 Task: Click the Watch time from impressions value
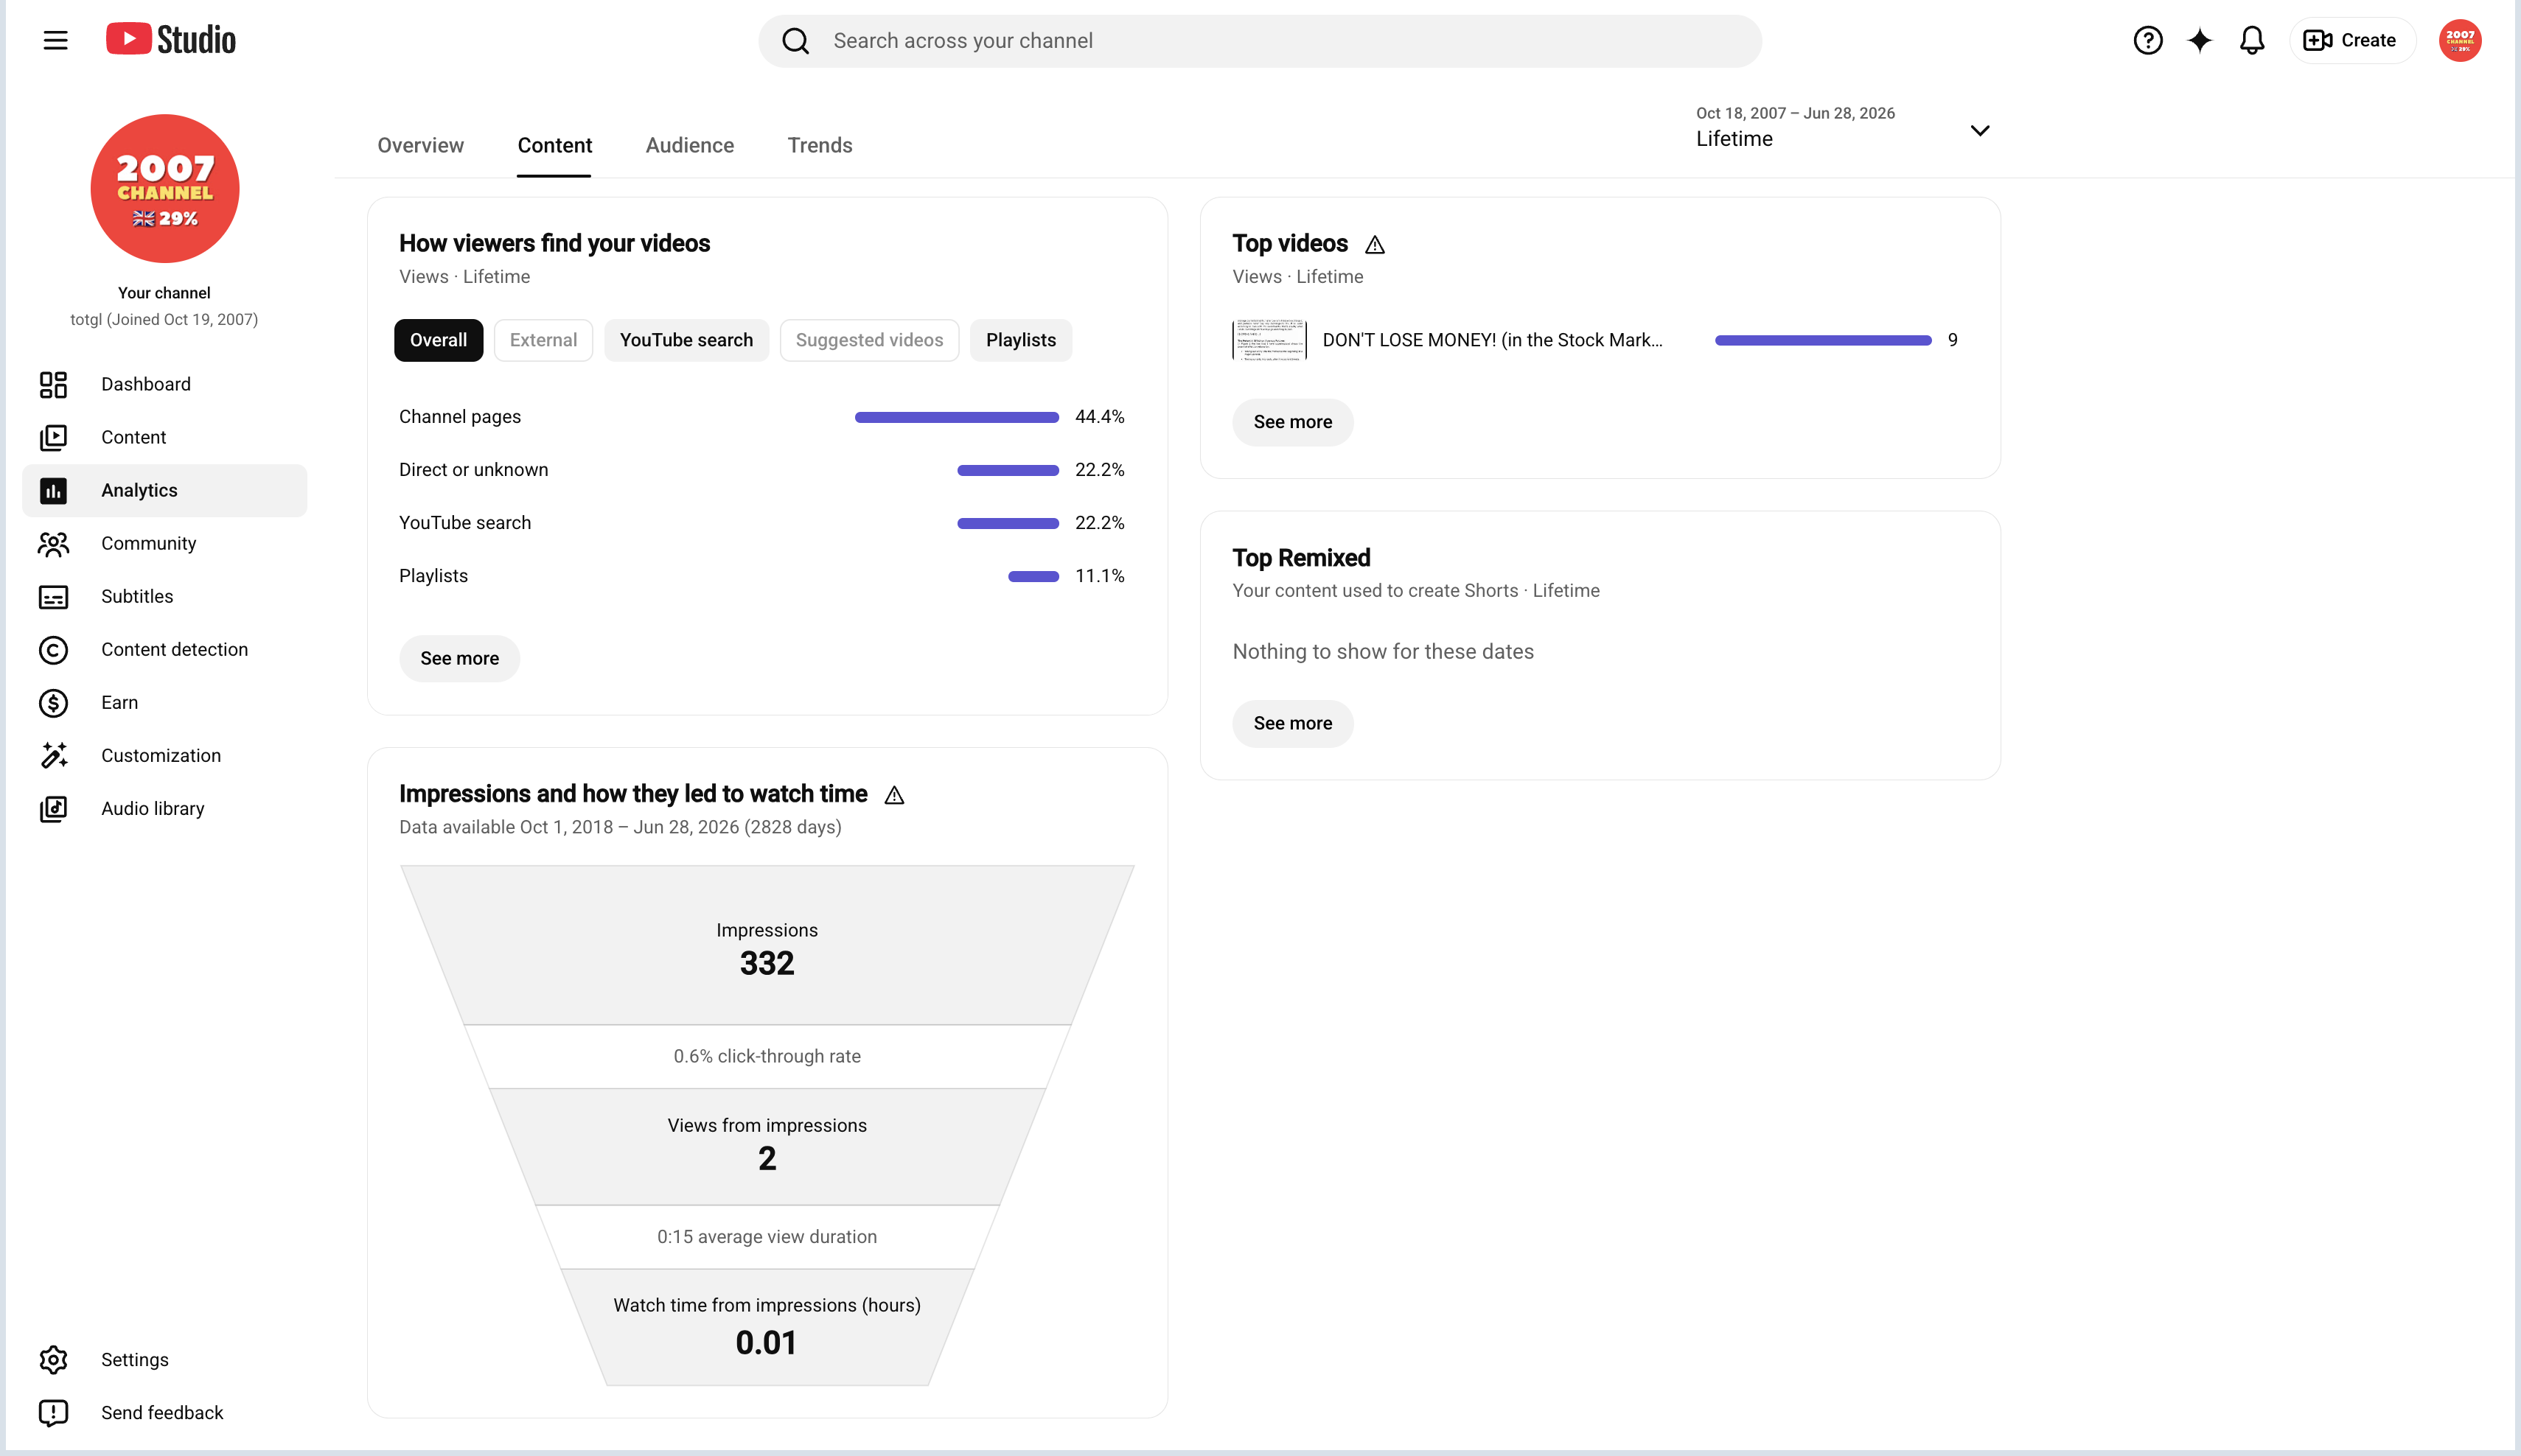pos(767,1342)
